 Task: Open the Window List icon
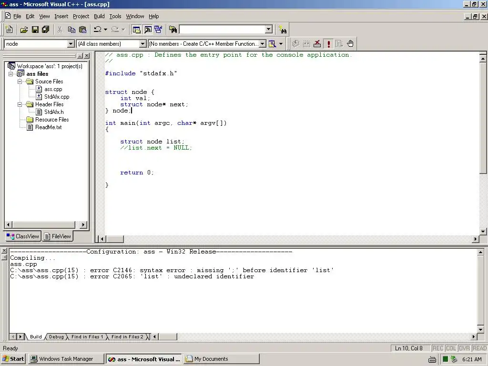click(158, 30)
